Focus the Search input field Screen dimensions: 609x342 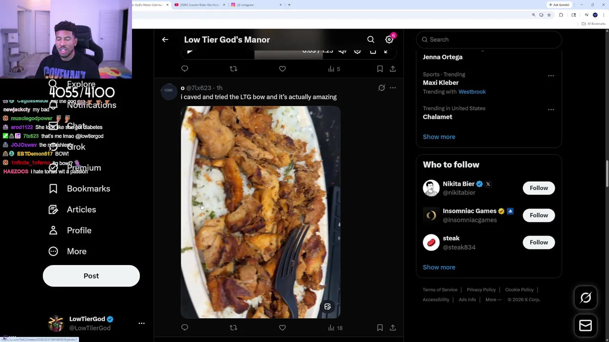489,40
